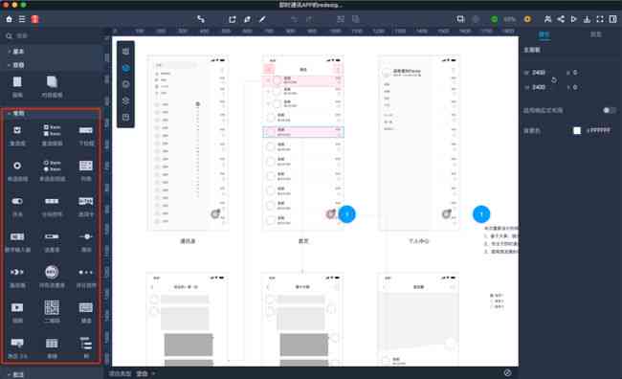Click the numbered blue circle beside home screen
Viewport: 622px width, 379px height.
tap(346, 214)
